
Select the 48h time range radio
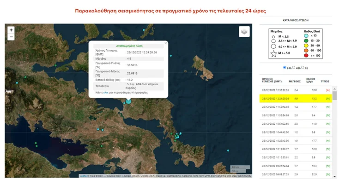[x=294, y=68]
